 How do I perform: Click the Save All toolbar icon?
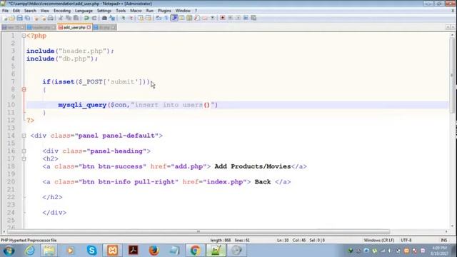click(x=27, y=18)
